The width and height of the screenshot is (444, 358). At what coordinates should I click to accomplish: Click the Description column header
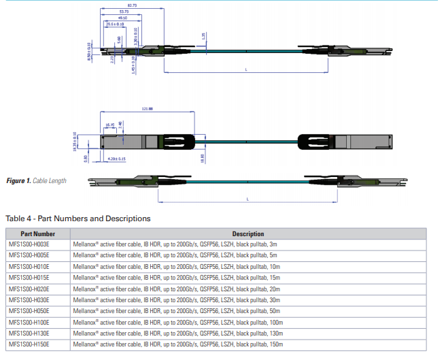pos(247,233)
